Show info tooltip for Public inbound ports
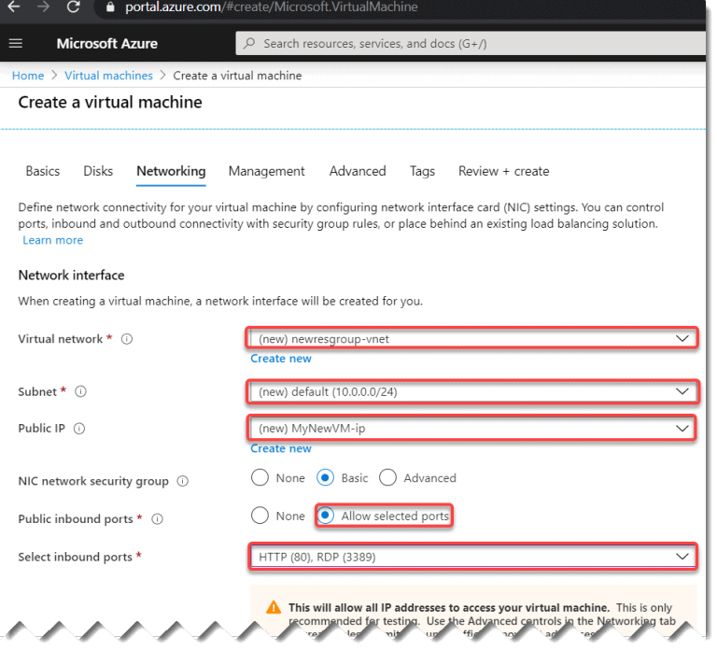 click(157, 519)
